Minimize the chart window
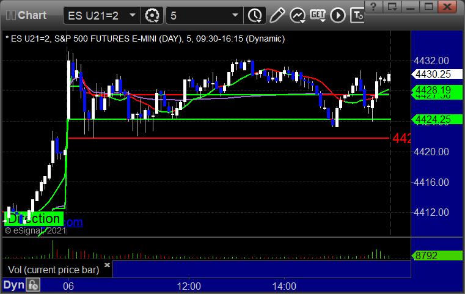Viewport: 465px width, 294px height. (410, 7)
